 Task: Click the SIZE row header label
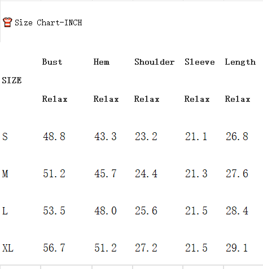[x=12, y=80]
